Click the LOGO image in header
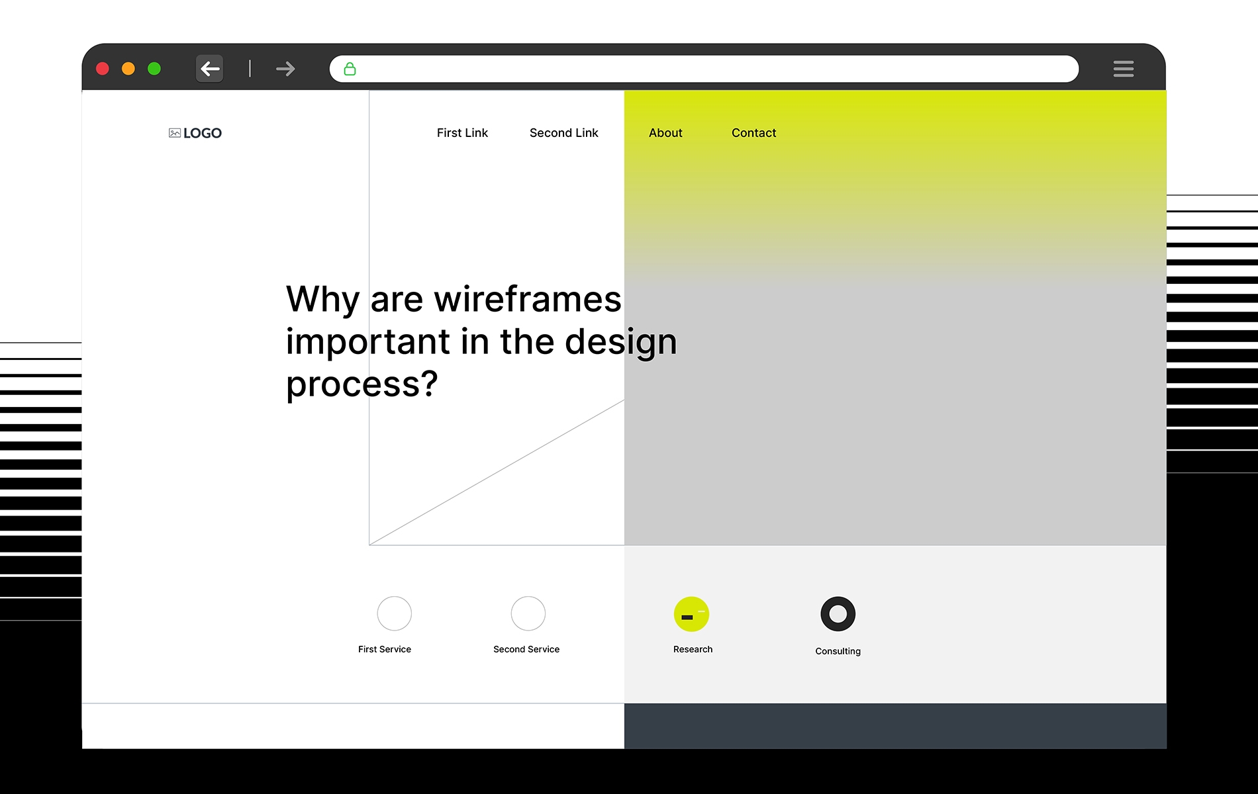 coord(195,133)
